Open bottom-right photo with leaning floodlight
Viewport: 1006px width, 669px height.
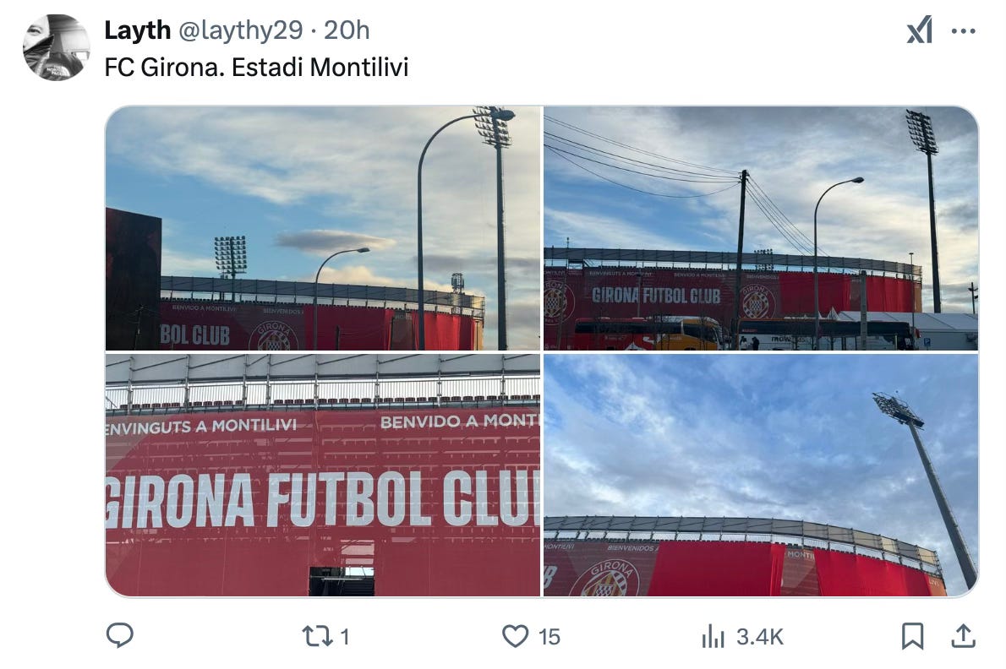761,475
